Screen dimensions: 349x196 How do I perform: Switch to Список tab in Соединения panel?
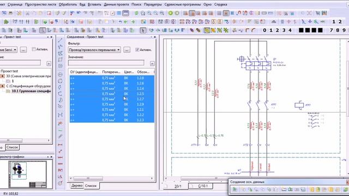[91, 186]
